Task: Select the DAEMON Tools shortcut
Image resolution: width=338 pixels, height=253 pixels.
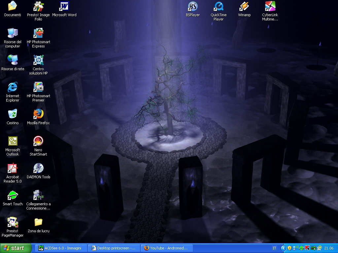Action: [38, 168]
